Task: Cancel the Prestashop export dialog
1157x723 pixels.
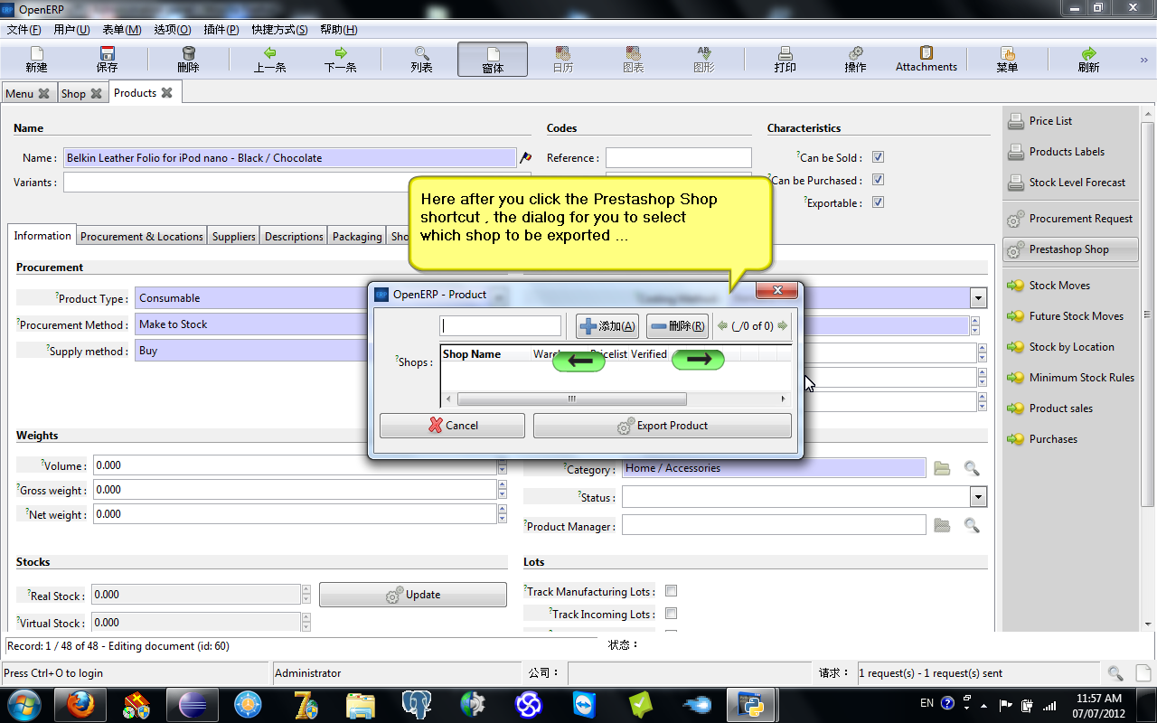Action: point(452,426)
